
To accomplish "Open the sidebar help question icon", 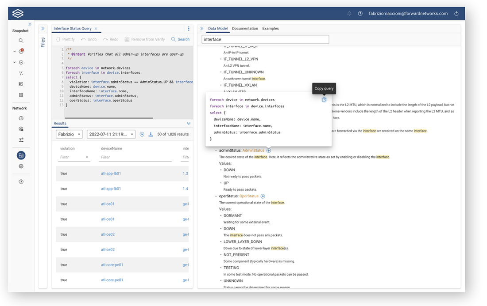I will pyautogui.click(x=21, y=182).
